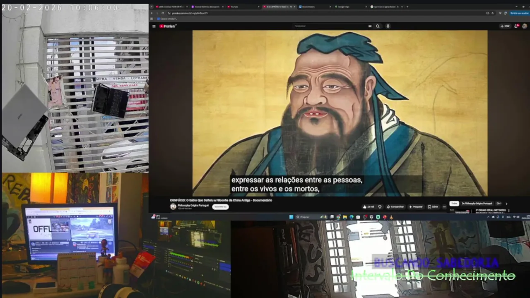Open the YouTube hamburger guide menu
This screenshot has width=530, height=298.
click(154, 26)
